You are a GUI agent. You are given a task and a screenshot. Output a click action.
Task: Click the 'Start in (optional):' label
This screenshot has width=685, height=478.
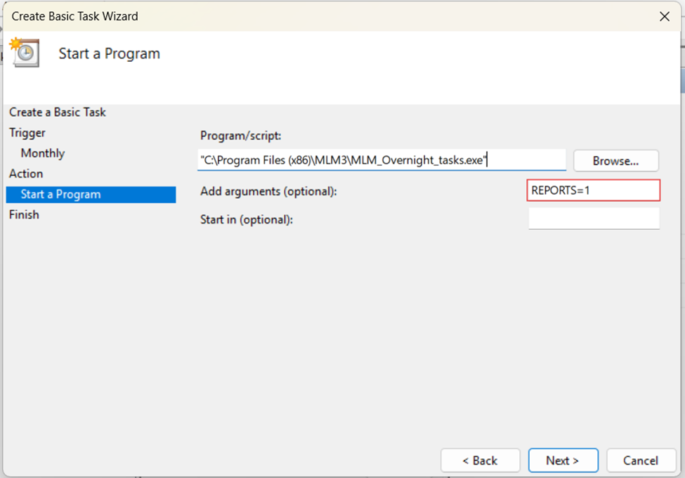pos(246,219)
